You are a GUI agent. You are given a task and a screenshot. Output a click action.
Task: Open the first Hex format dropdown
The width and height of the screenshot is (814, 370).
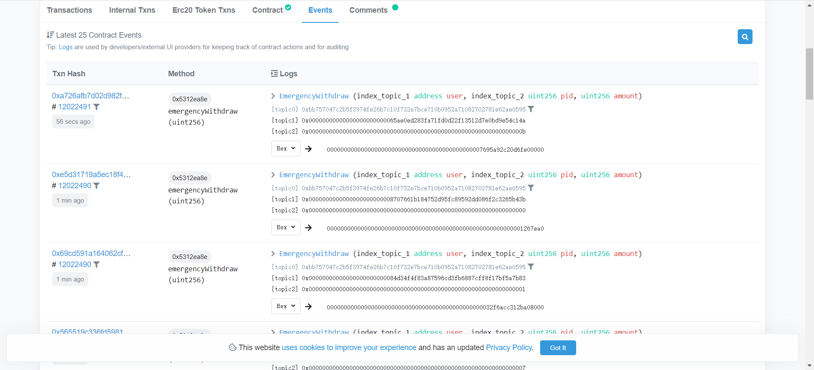point(286,149)
